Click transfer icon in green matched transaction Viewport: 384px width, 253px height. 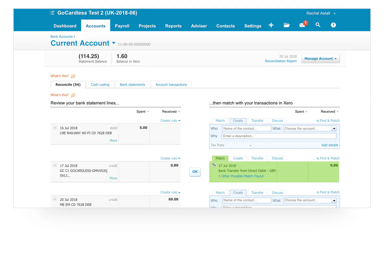(x=214, y=165)
